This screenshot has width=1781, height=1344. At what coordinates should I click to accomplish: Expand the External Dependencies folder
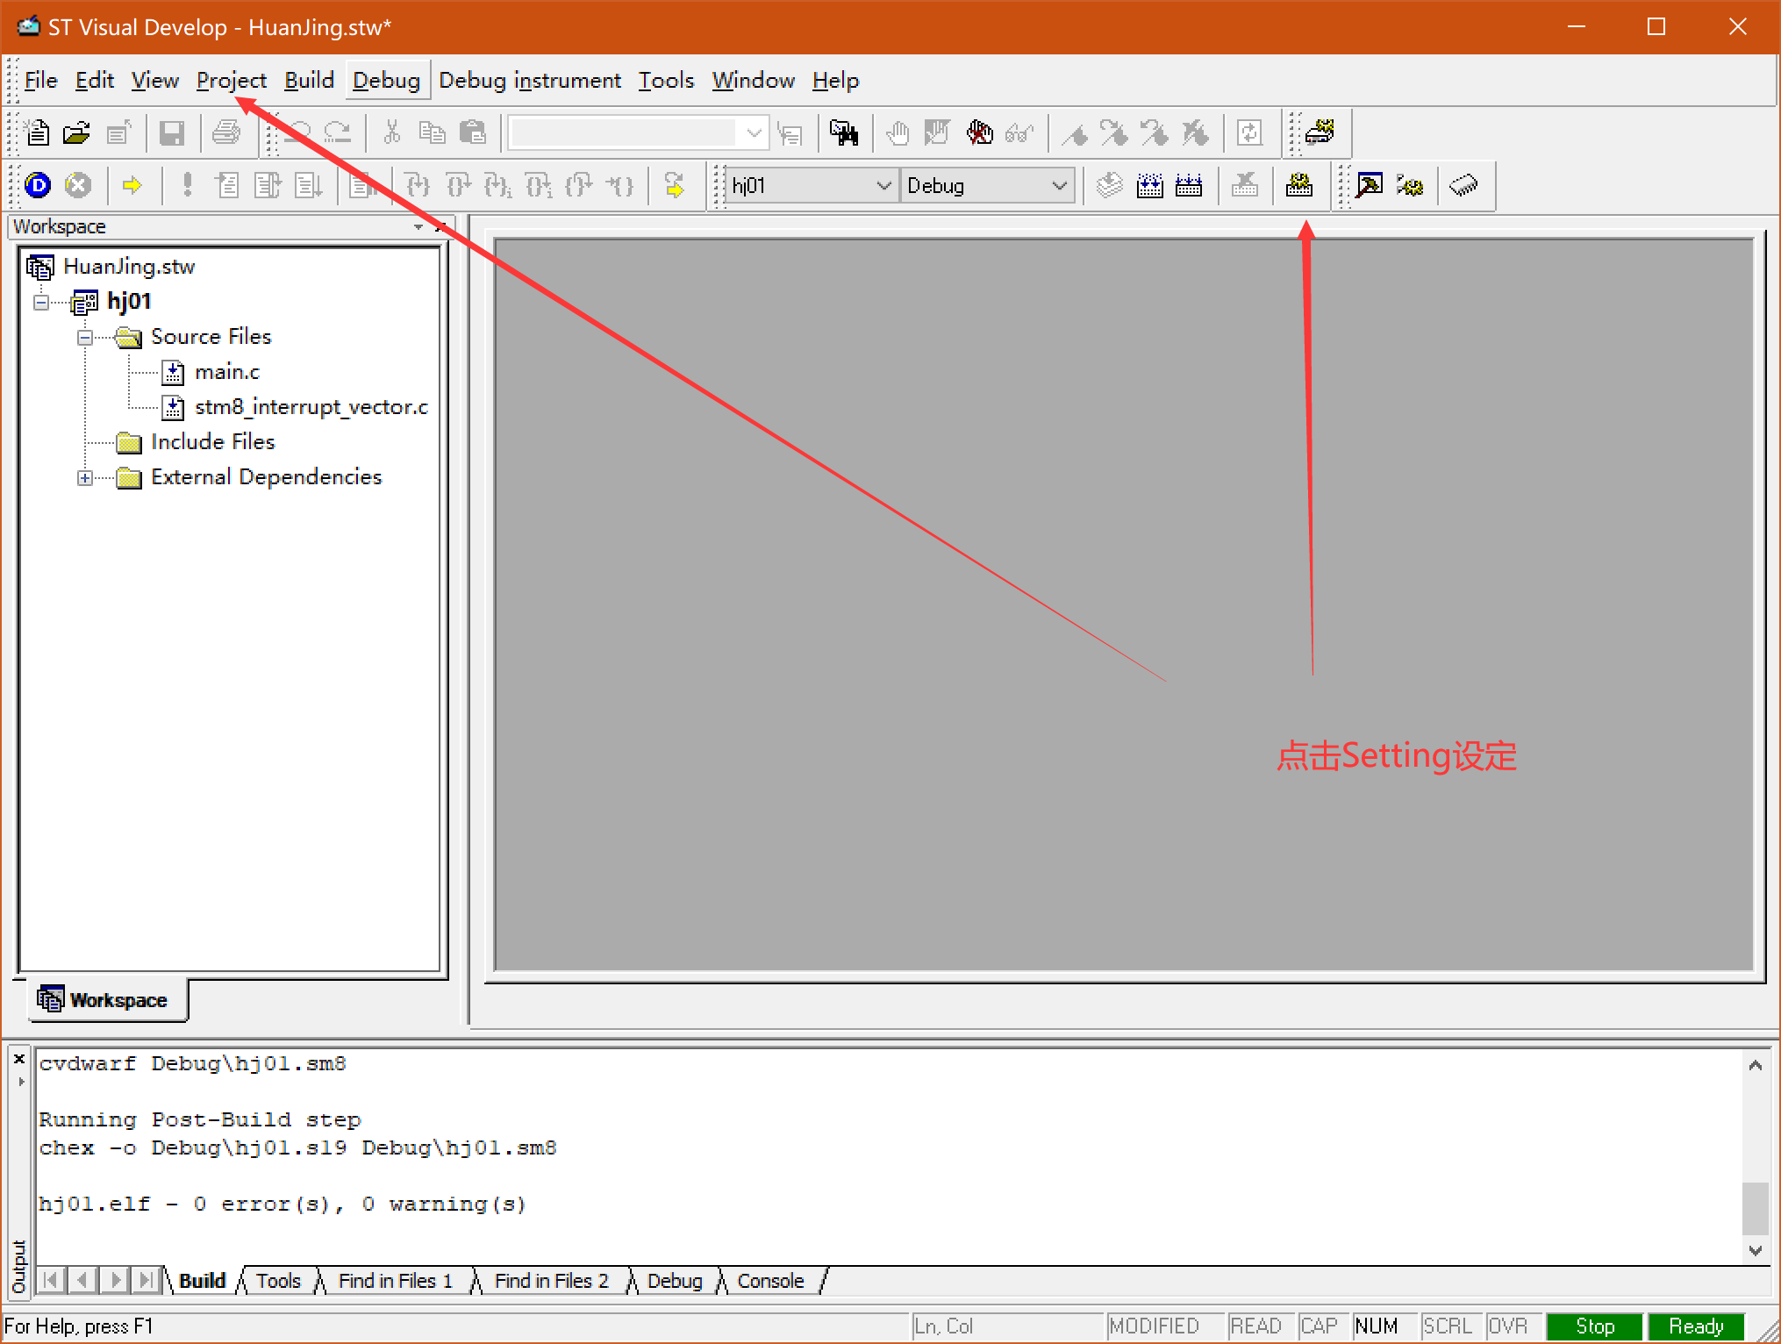(x=85, y=478)
